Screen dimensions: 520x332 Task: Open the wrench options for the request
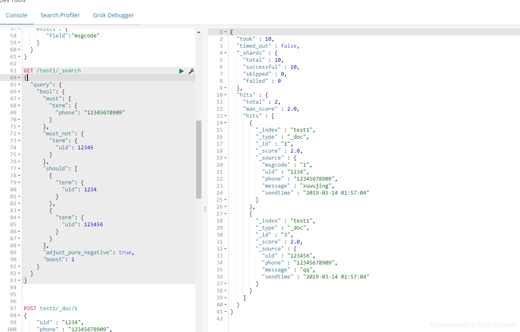click(x=191, y=71)
